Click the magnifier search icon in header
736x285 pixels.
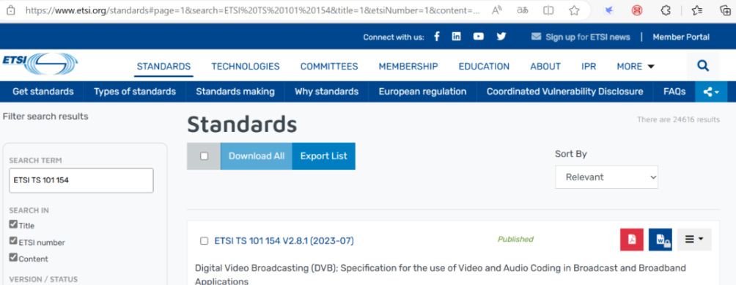pos(703,66)
